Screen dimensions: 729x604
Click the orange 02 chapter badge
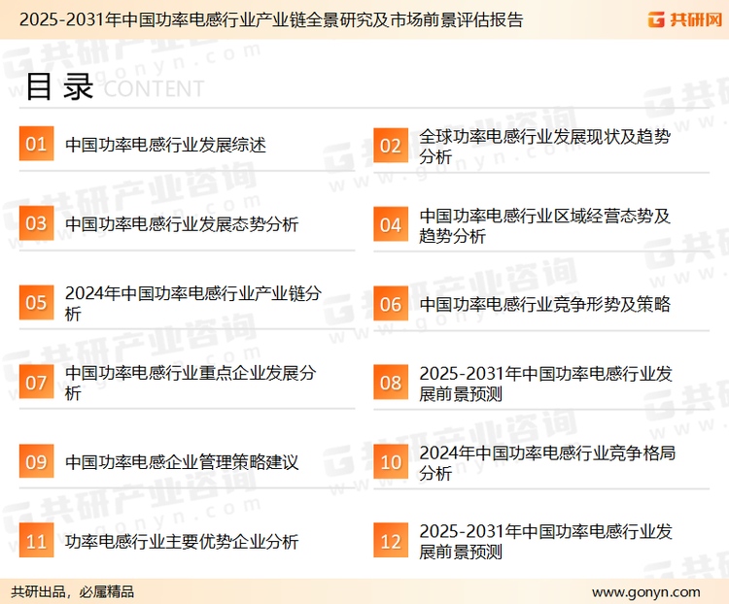click(x=391, y=146)
